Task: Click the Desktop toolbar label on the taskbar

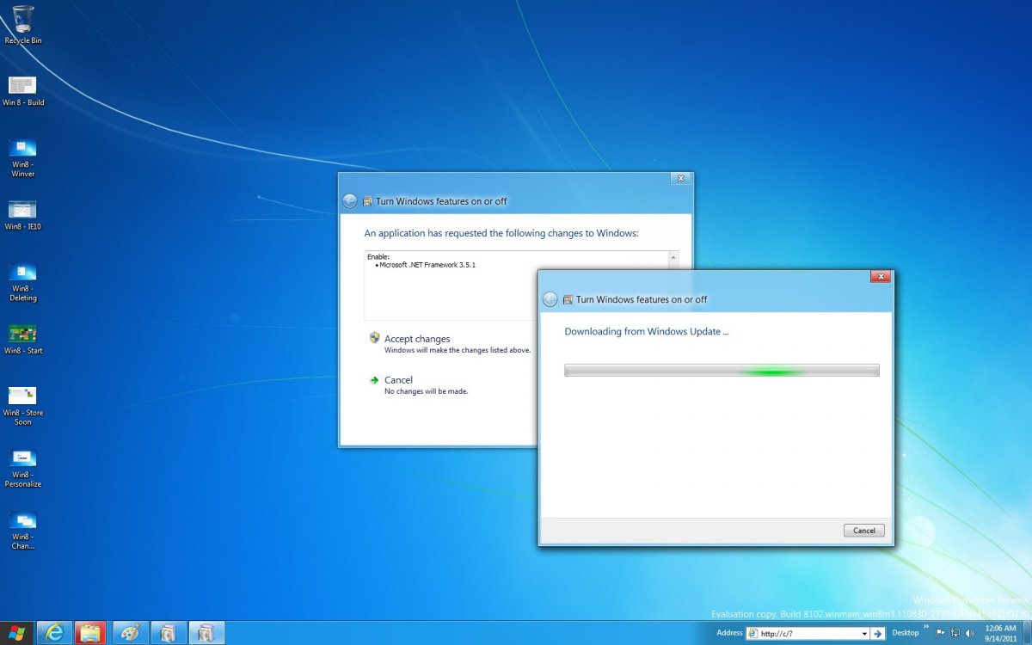Action: [906, 633]
